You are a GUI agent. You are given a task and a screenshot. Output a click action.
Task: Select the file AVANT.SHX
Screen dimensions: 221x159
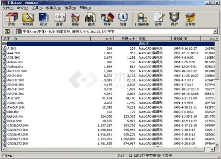coord(16,103)
